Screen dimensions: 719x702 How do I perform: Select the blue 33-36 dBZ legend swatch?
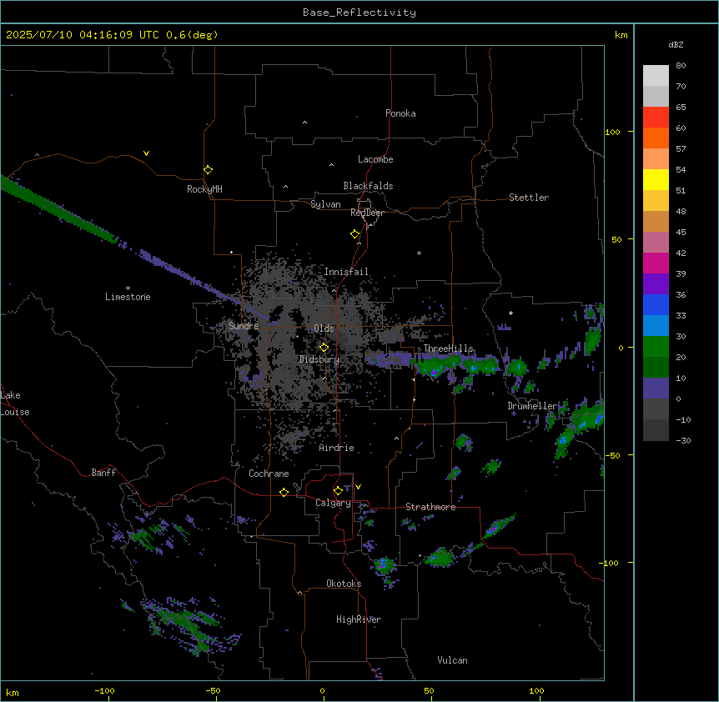click(x=656, y=304)
